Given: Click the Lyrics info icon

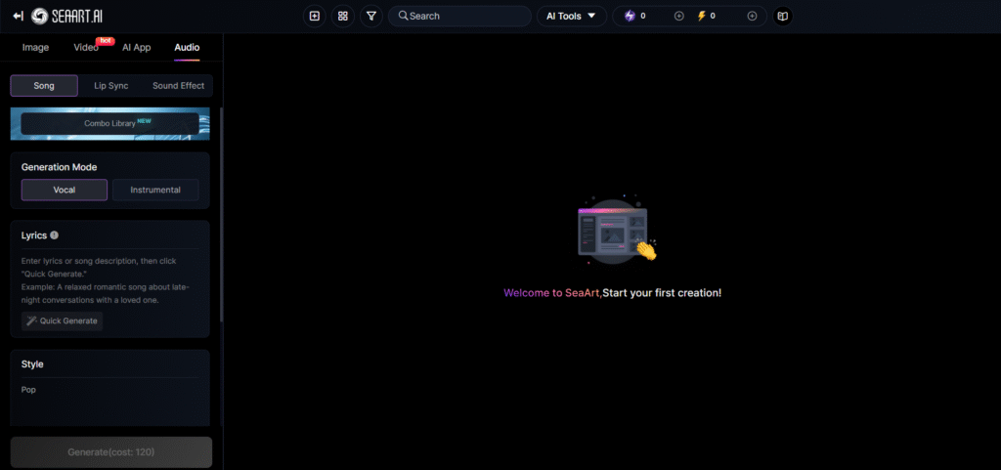Looking at the screenshot, I should (x=54, y=235).
